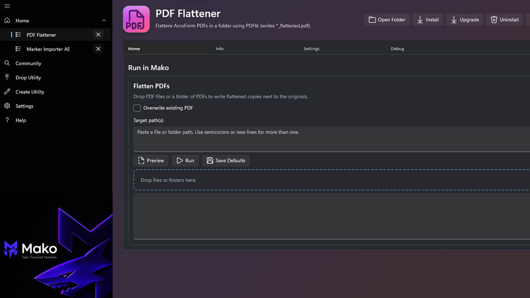Viewport: 530px width, 298px height.
Task: Click the Community search icon
Action: [7, 63]
